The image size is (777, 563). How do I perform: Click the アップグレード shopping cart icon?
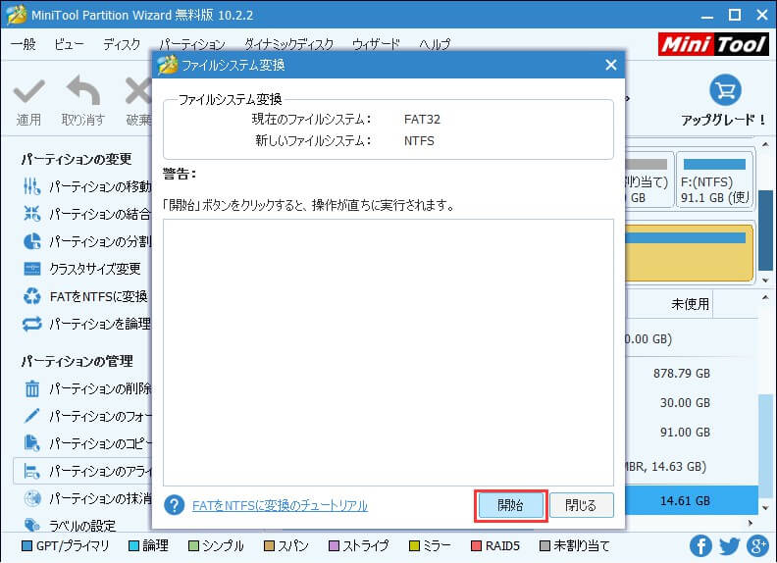(724, 91)
